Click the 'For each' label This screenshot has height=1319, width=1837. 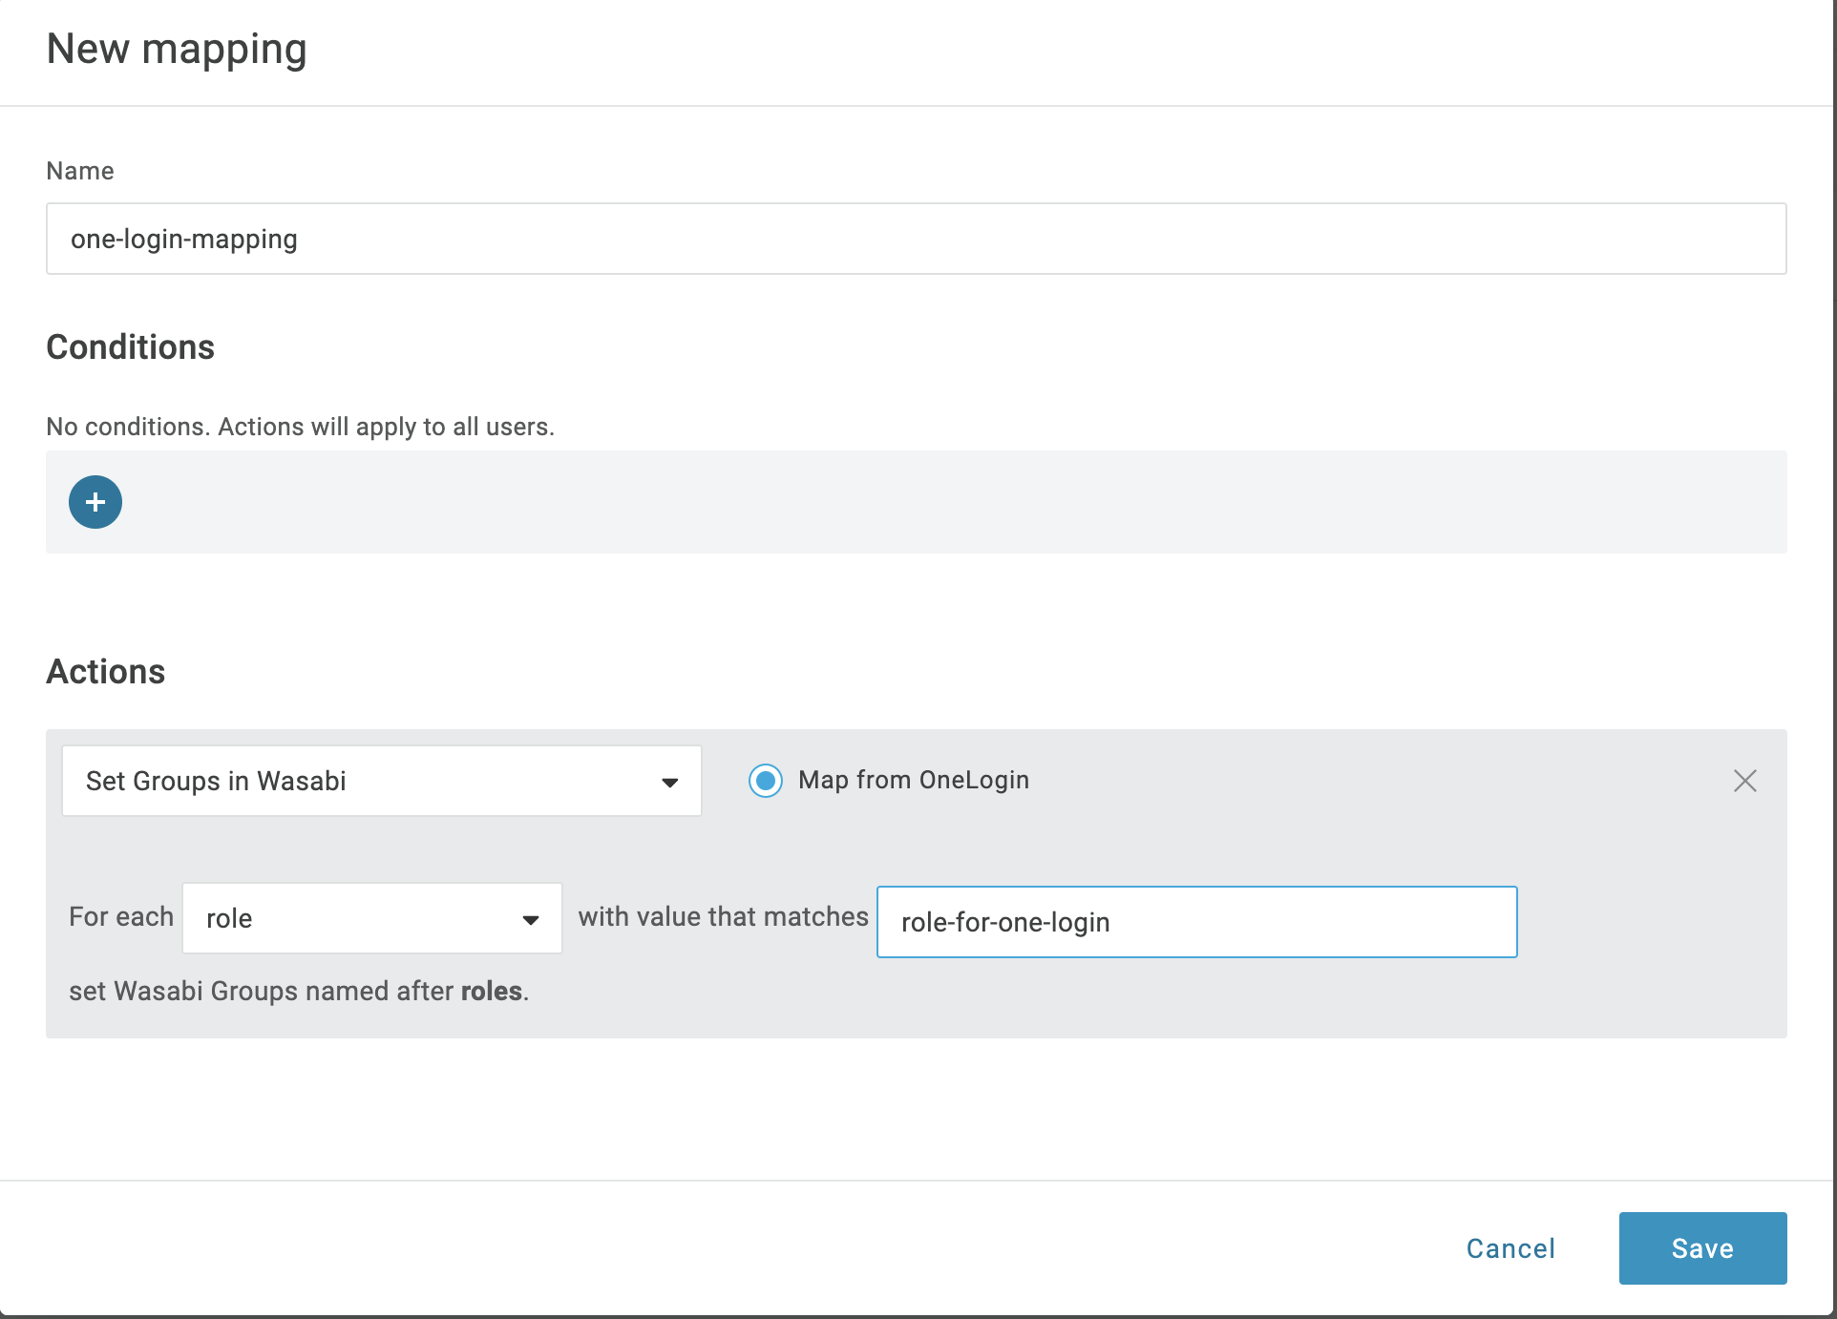pyautogui.click(x=121, y=917)
